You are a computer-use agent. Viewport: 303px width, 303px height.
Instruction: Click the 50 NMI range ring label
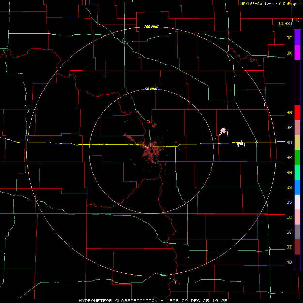[151, 89]
